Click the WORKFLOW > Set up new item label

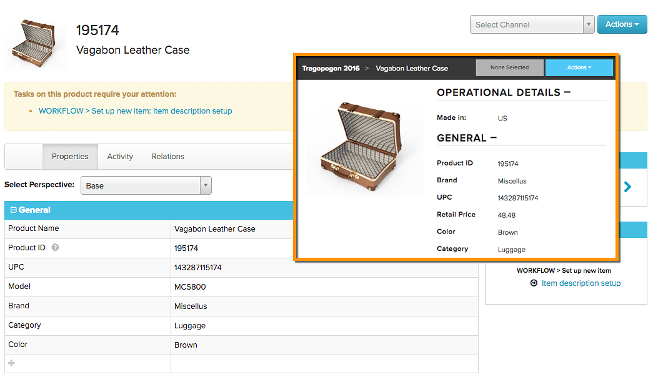point(564,270)
